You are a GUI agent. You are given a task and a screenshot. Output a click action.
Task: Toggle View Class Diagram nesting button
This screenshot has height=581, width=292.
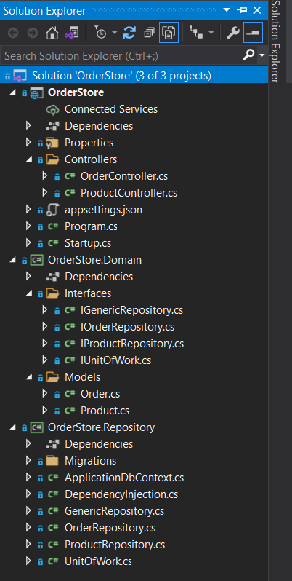(196, 33)
